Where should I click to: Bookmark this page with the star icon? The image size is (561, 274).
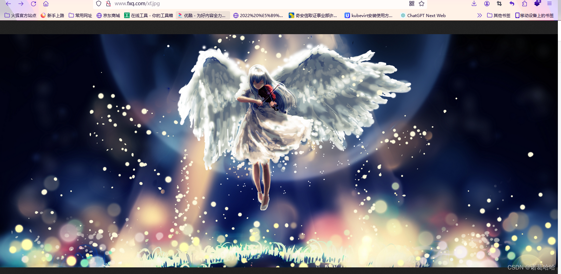coord(422,3)
